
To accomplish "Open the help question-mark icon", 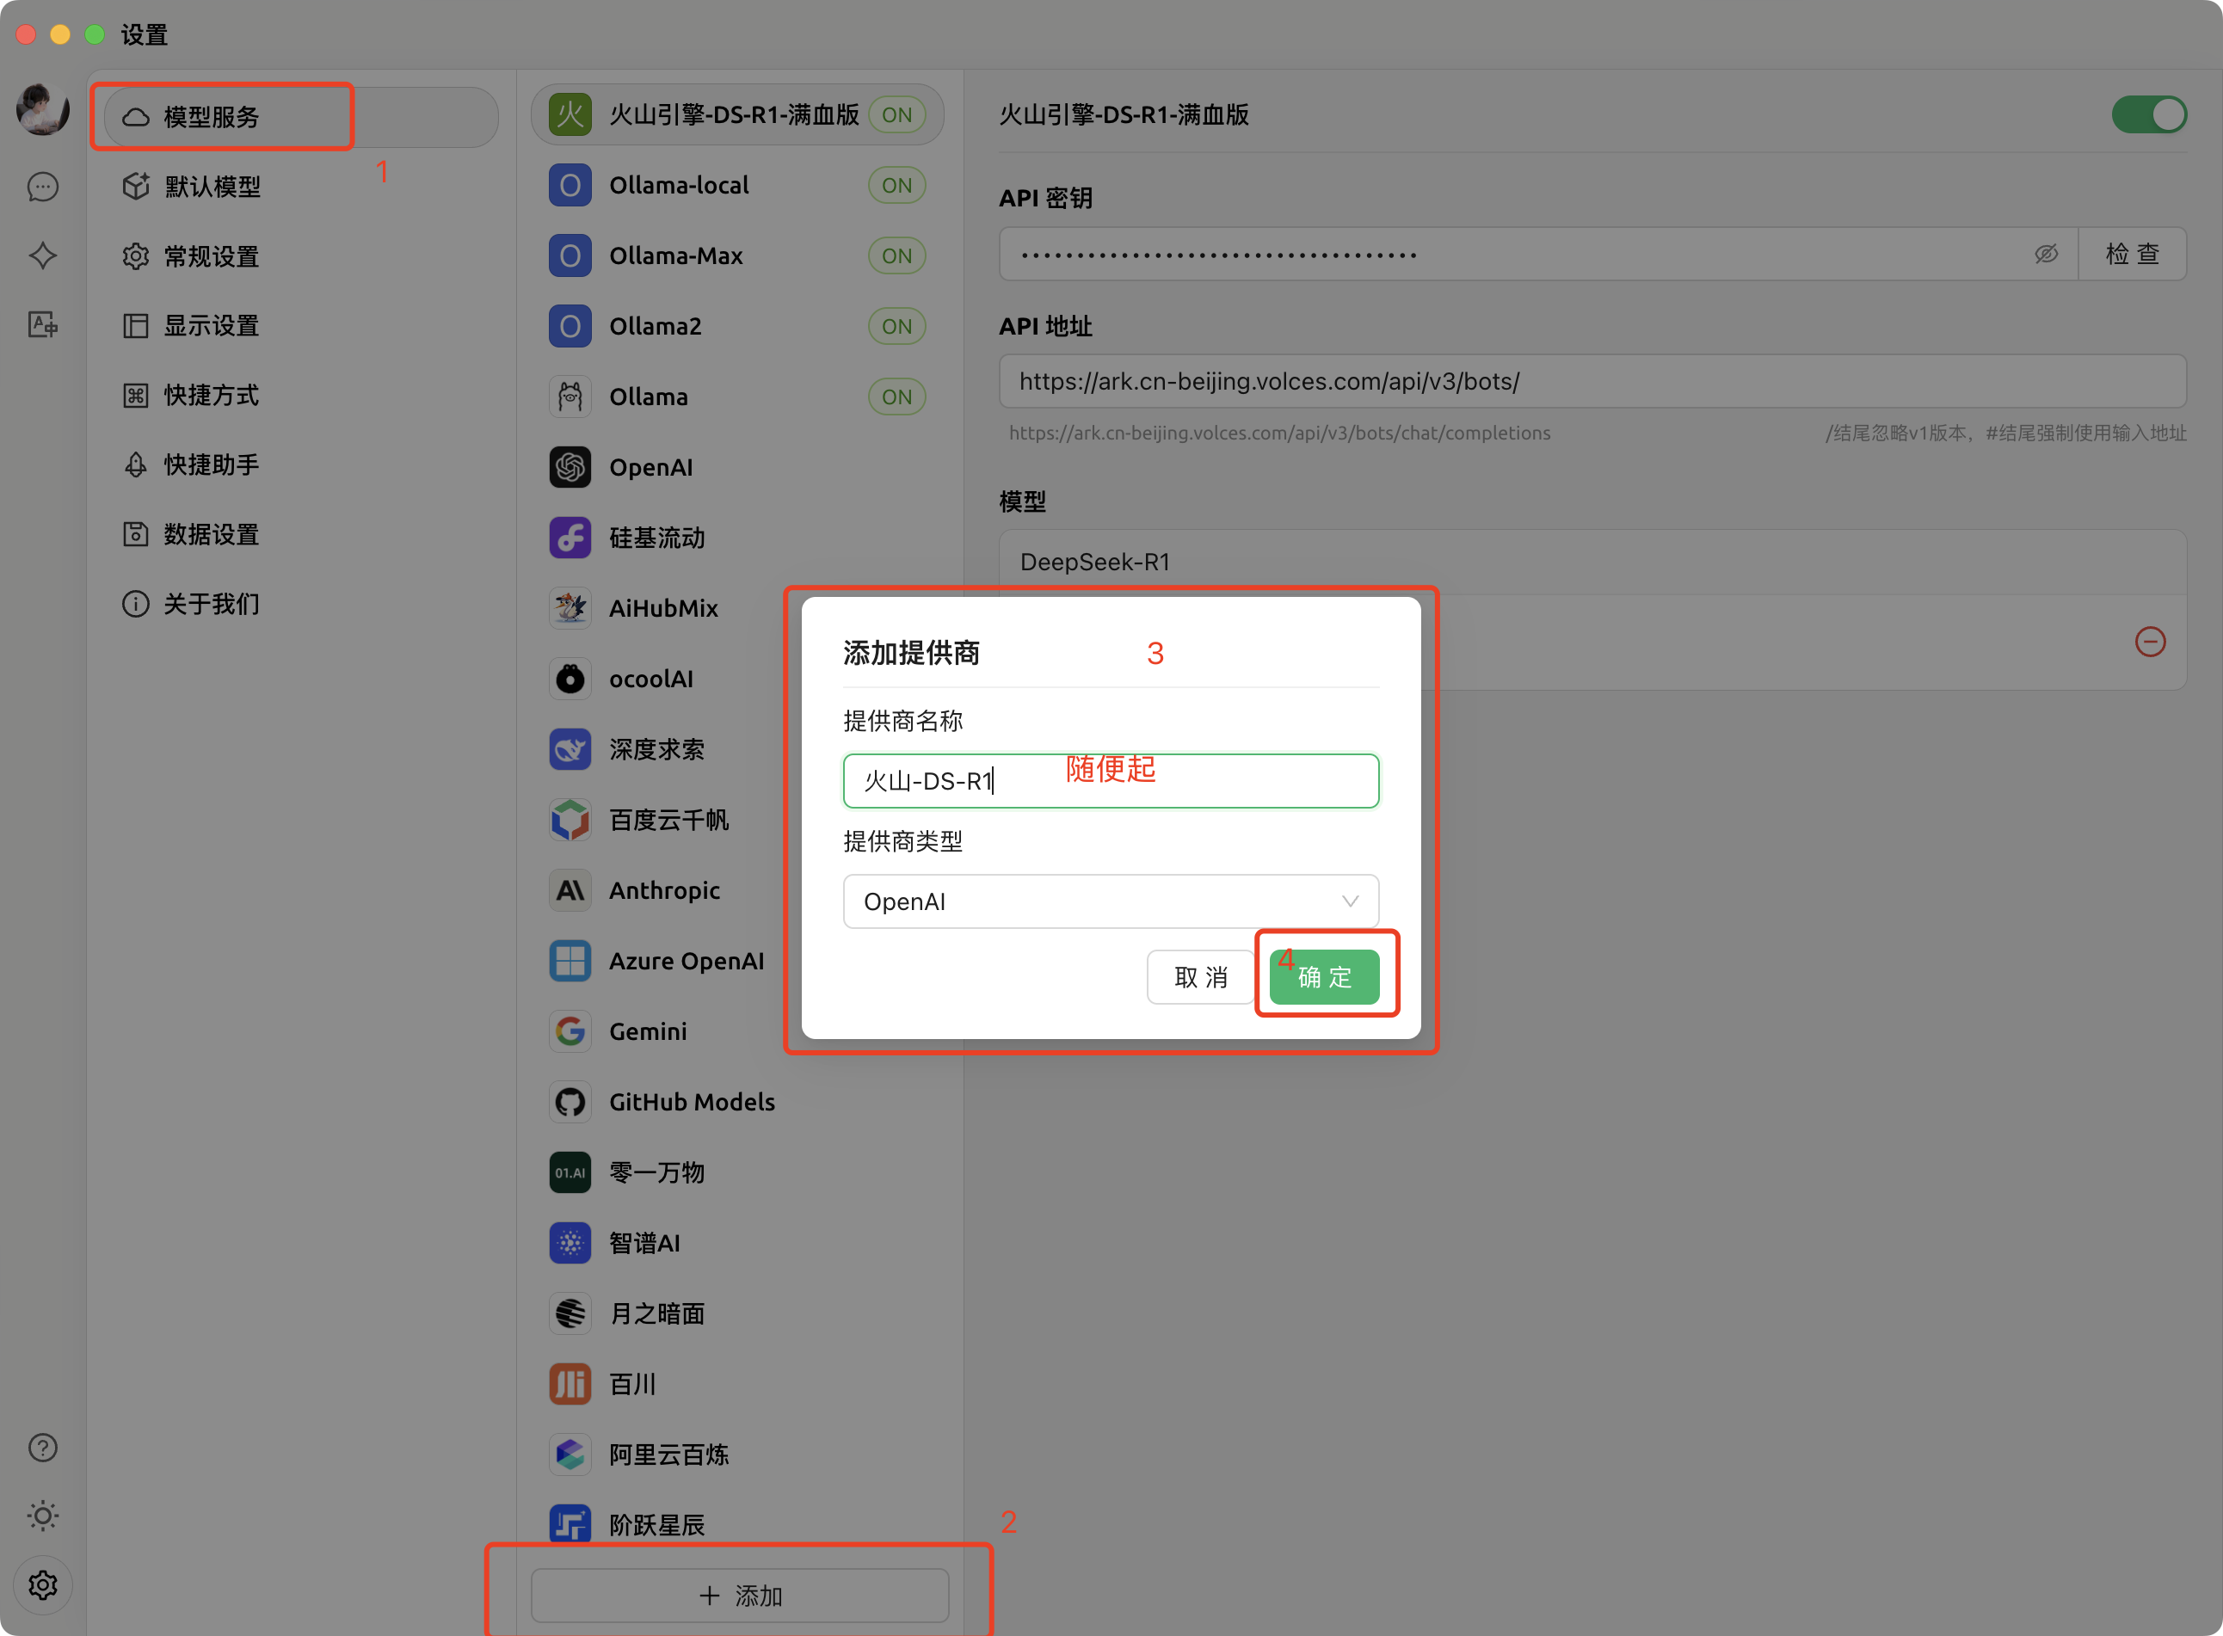I will tap(42, 1448).
